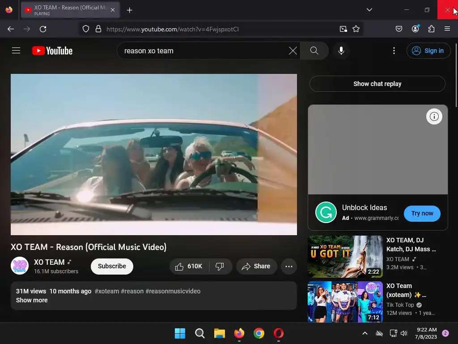Image resolution: width=458 pixels, height=344 pixels.
Task: Open ad info circle icon
Action: 434,116
